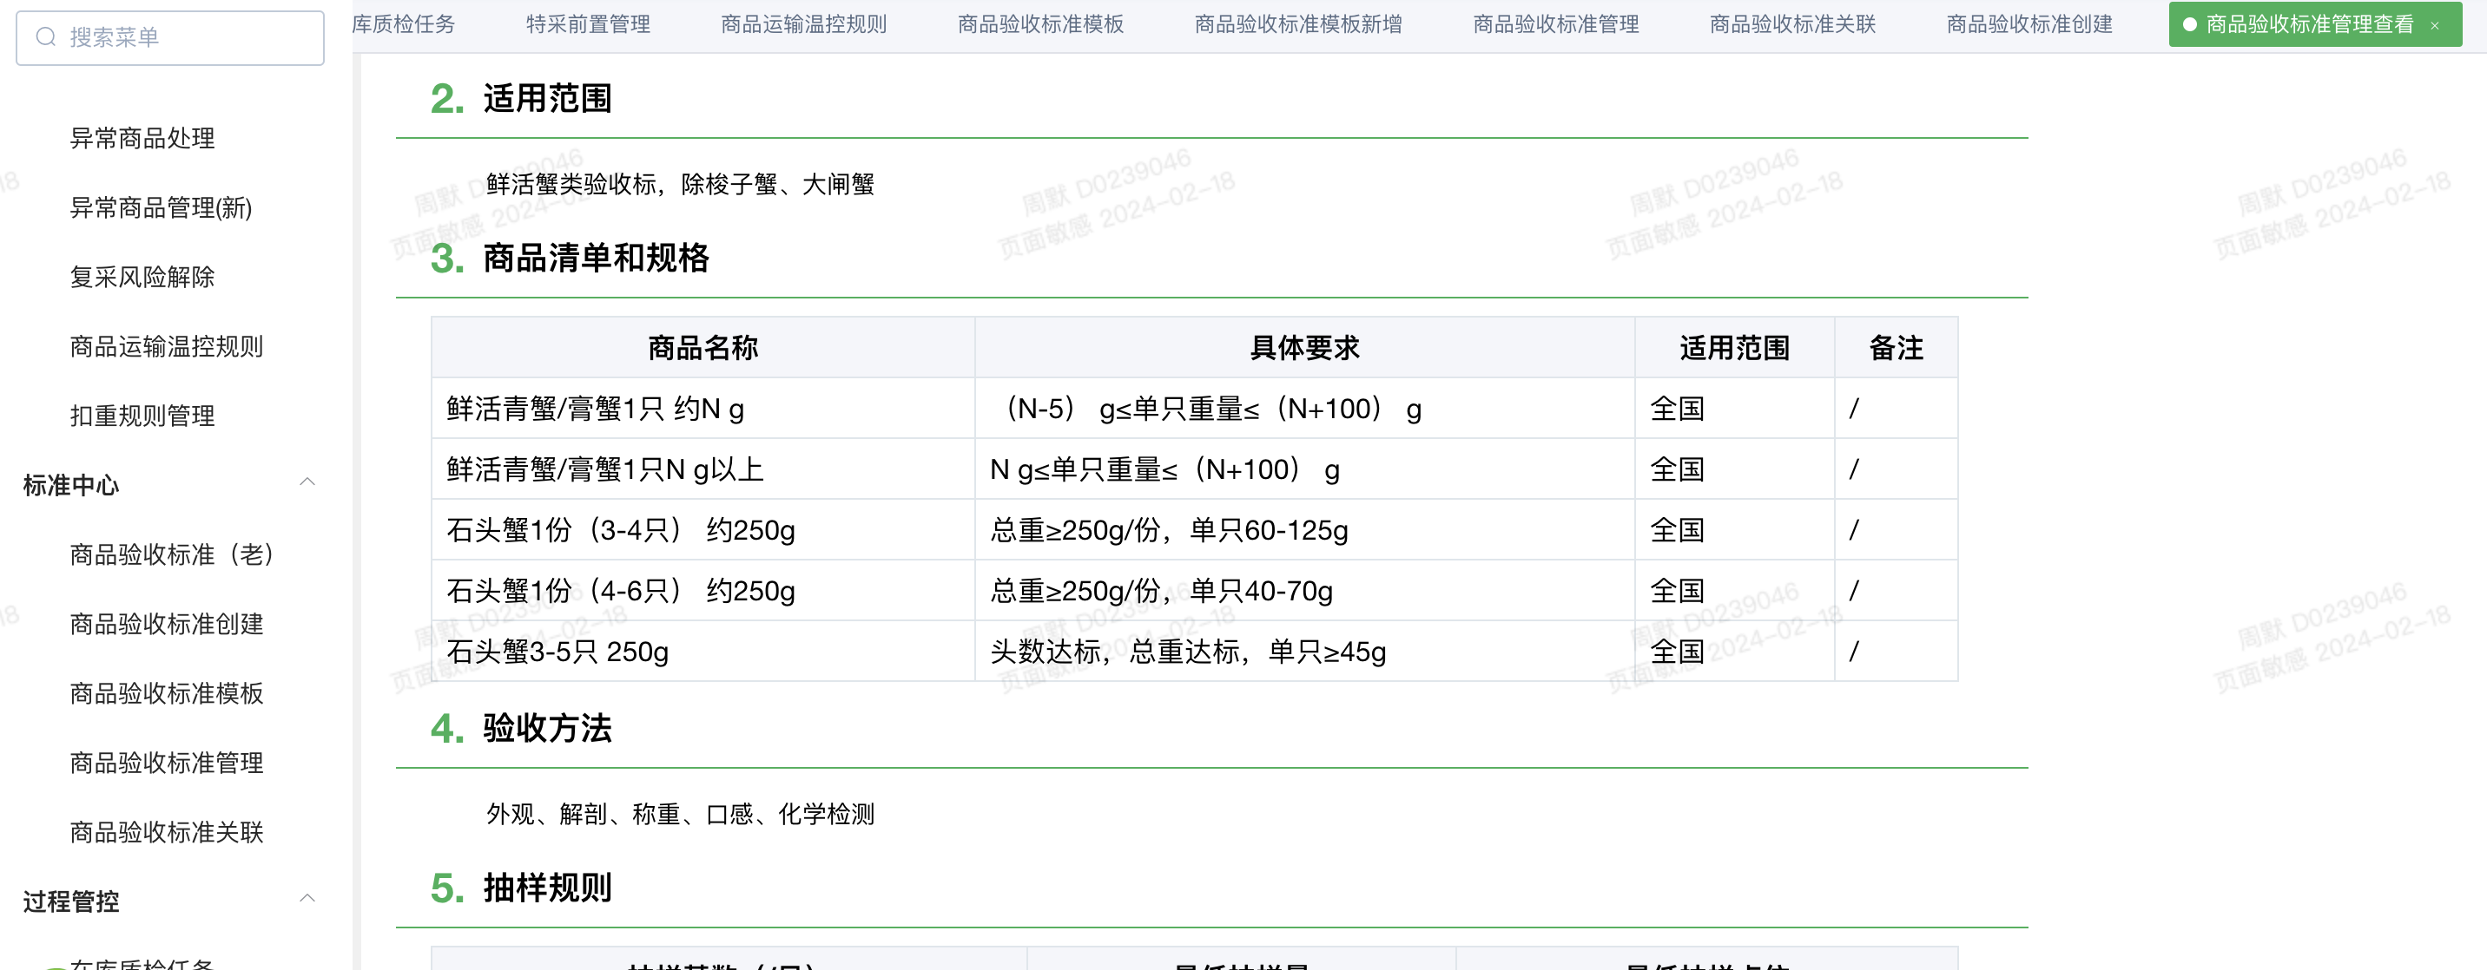Close the 商品验收标准管理查看 tab
The width and height of the screenshot is (2487, 970).
pyautogui.click(x=2435, y=26)
